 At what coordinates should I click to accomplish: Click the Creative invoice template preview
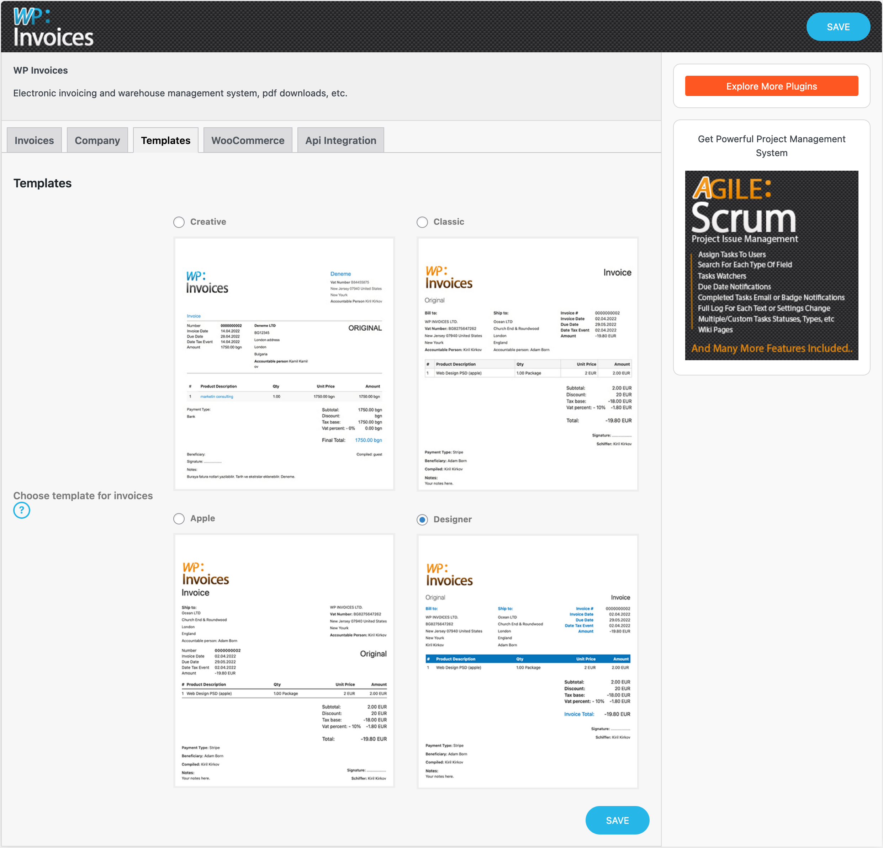pos(284,364)
